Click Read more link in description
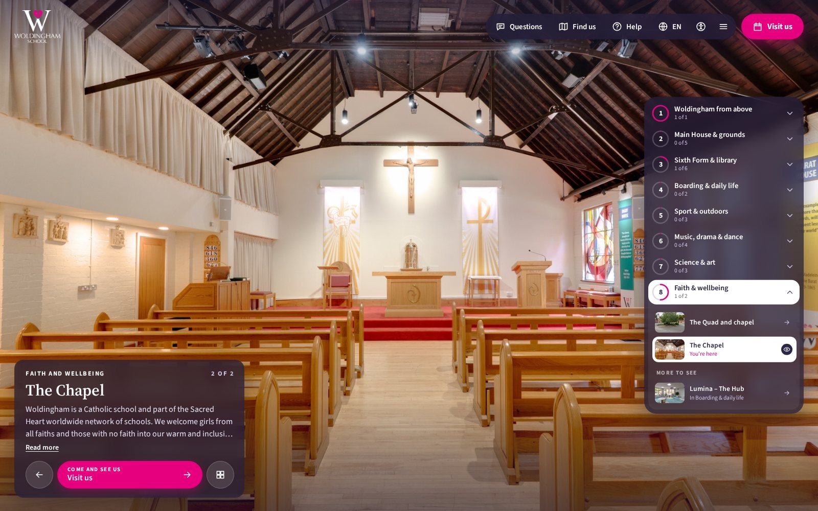 [42, 448]
